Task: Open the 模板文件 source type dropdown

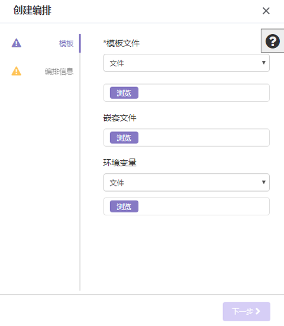Action: pos(186,63)
